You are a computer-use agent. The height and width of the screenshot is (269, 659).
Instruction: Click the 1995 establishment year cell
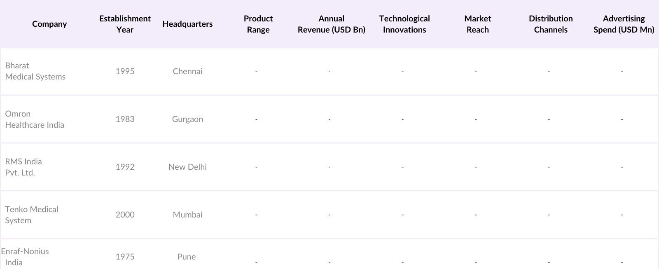(x=125, y=71)
